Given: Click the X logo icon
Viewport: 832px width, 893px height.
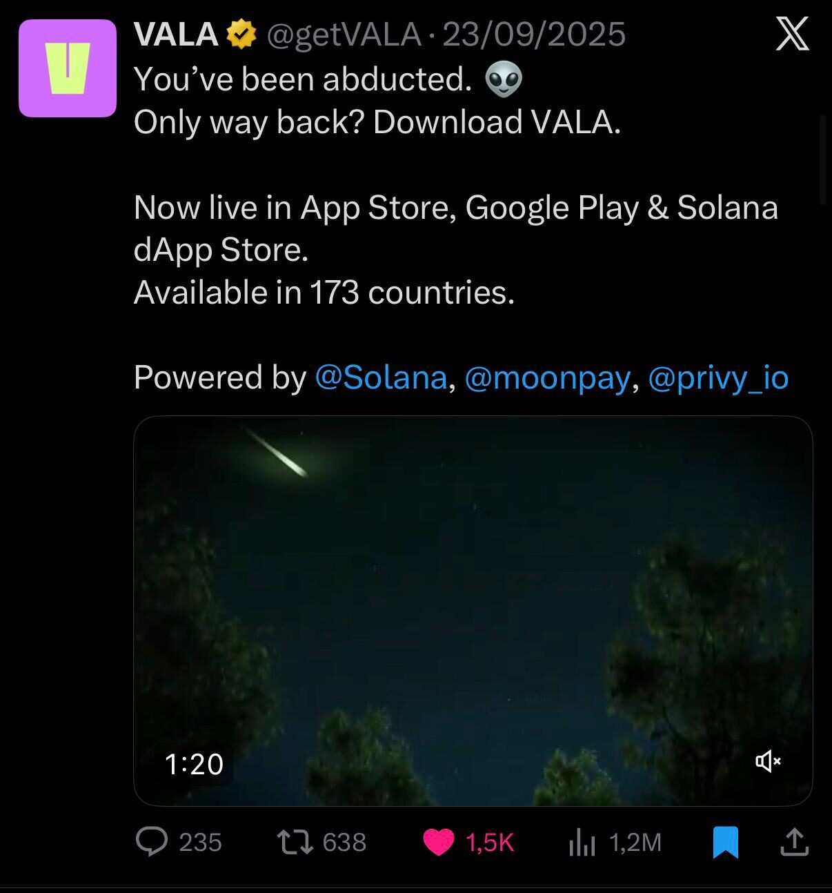Looking at the screenshot, I should [x=792, y=35].
